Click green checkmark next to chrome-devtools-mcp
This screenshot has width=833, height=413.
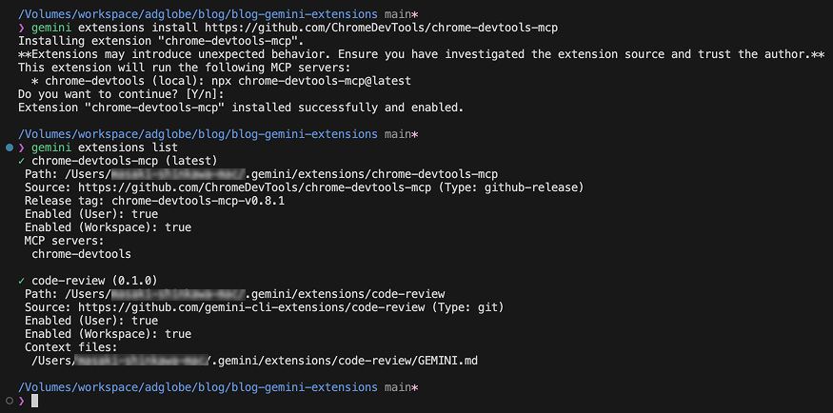click(x=21, y=160)
